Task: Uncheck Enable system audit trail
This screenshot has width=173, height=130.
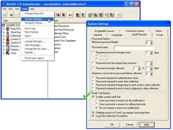Action: point(93,97)
